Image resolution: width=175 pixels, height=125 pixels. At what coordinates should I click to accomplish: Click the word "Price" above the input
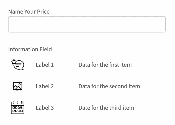tap(43, 12)
